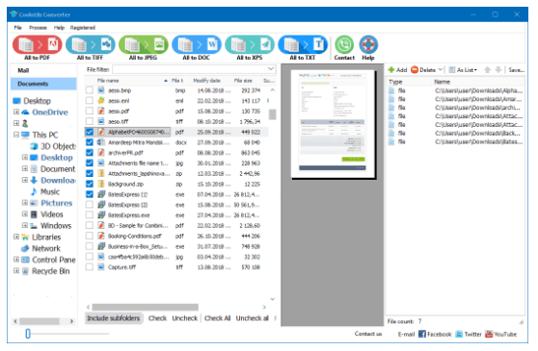Switch to the Documents tab
The width and height of the screenshot is (538, 351).
click(x=43, y=84)
